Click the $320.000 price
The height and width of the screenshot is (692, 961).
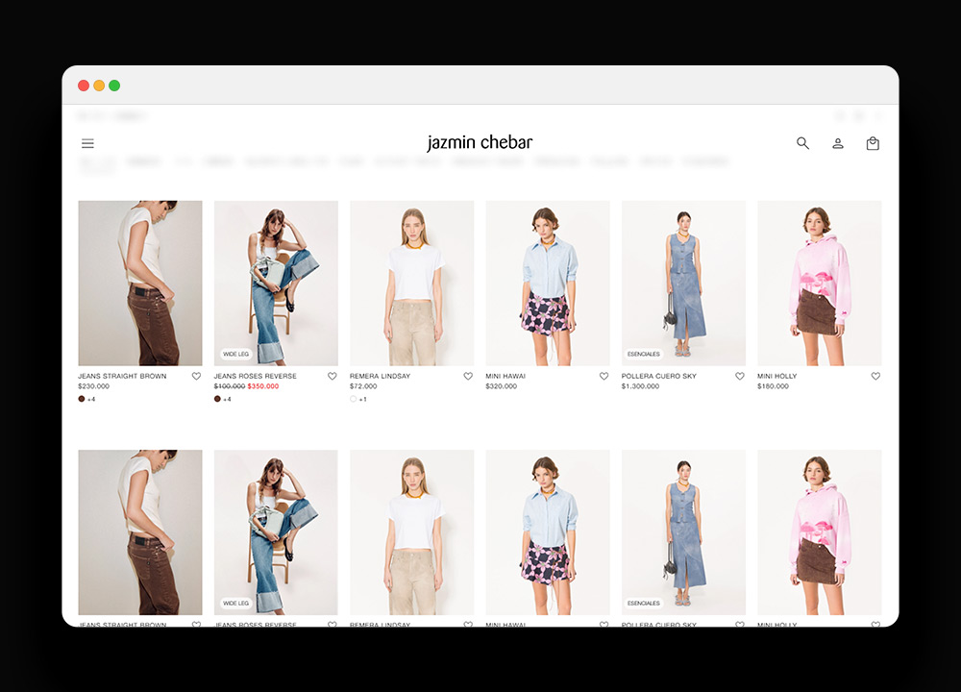[x=502, y=386]
